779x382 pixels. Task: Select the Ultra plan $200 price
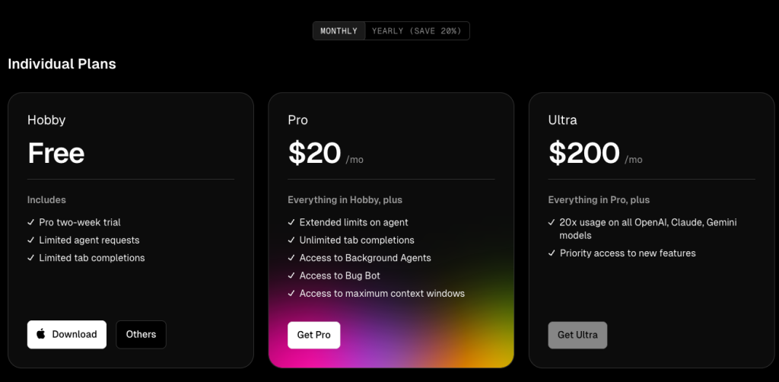[x=584, y=153]
